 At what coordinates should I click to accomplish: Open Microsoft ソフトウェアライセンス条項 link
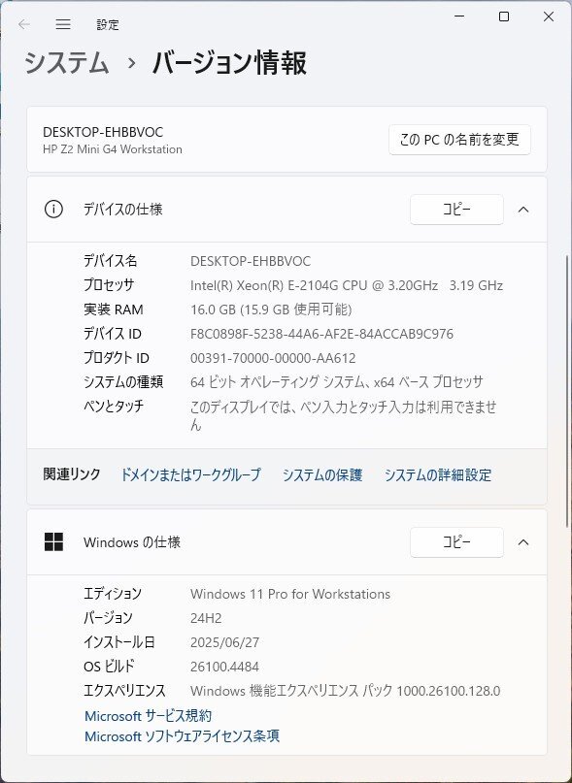point(182,736)
